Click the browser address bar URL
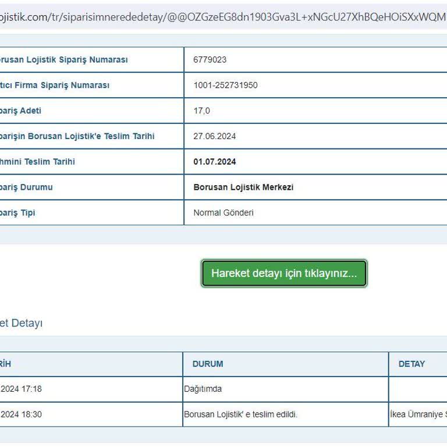Screen dimensions: 447x447 pyautogui.click(x=223, y=17)
